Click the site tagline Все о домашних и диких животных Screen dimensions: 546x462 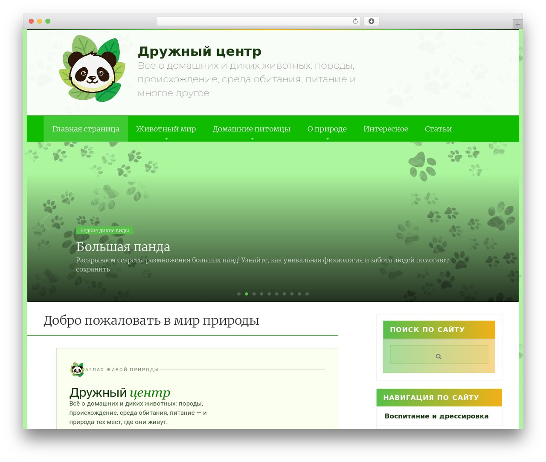(247, 79)
